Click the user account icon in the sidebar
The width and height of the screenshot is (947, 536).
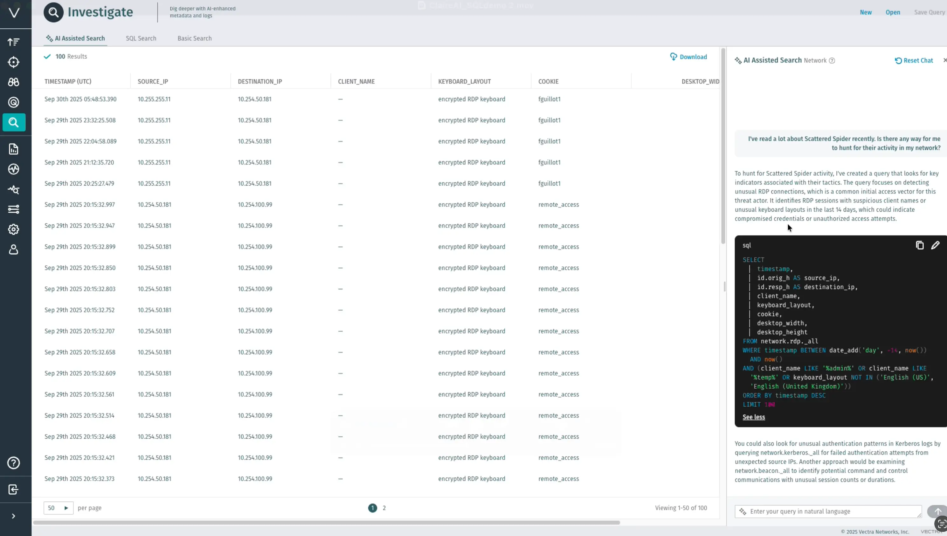14,250
